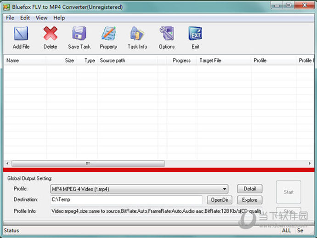Sort by the Type column header
This screenshot has height=238, width=317.
(87, 61)
